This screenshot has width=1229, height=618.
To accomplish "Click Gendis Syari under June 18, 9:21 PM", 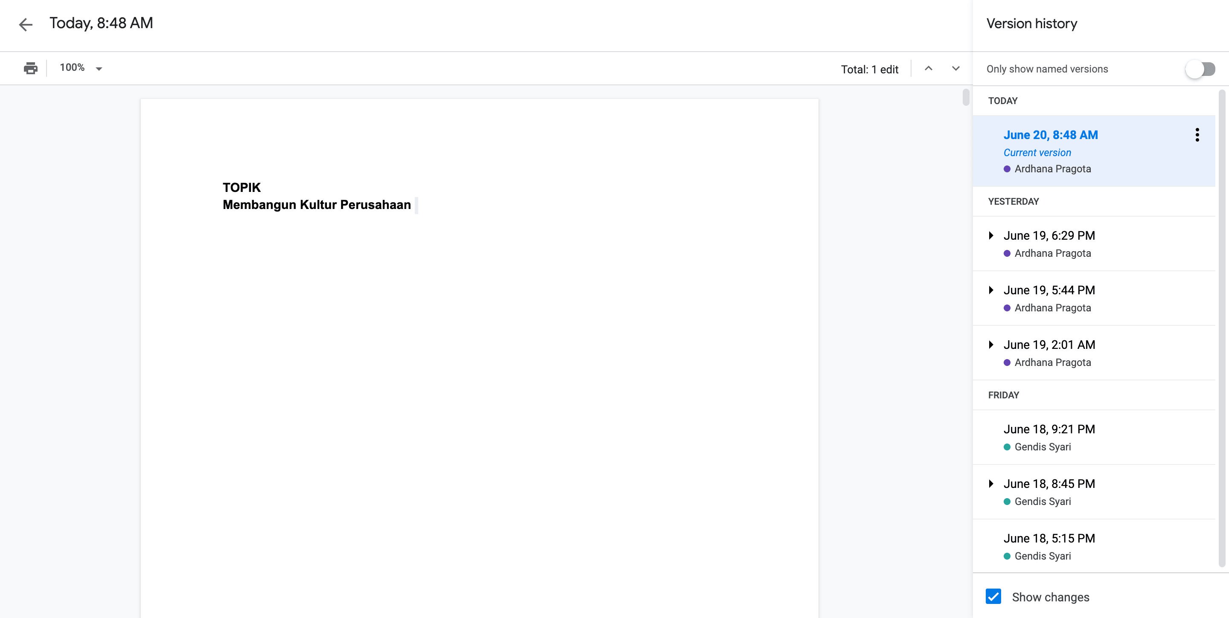I will click(1043, 447).
